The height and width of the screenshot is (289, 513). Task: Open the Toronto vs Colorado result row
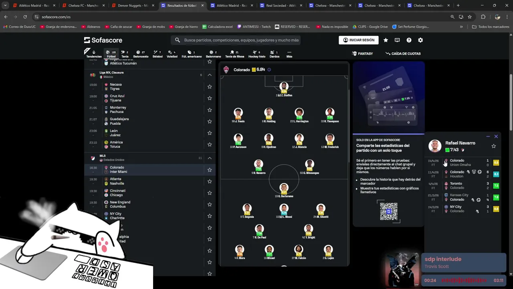pyautogui.click(x=463, y=185)
